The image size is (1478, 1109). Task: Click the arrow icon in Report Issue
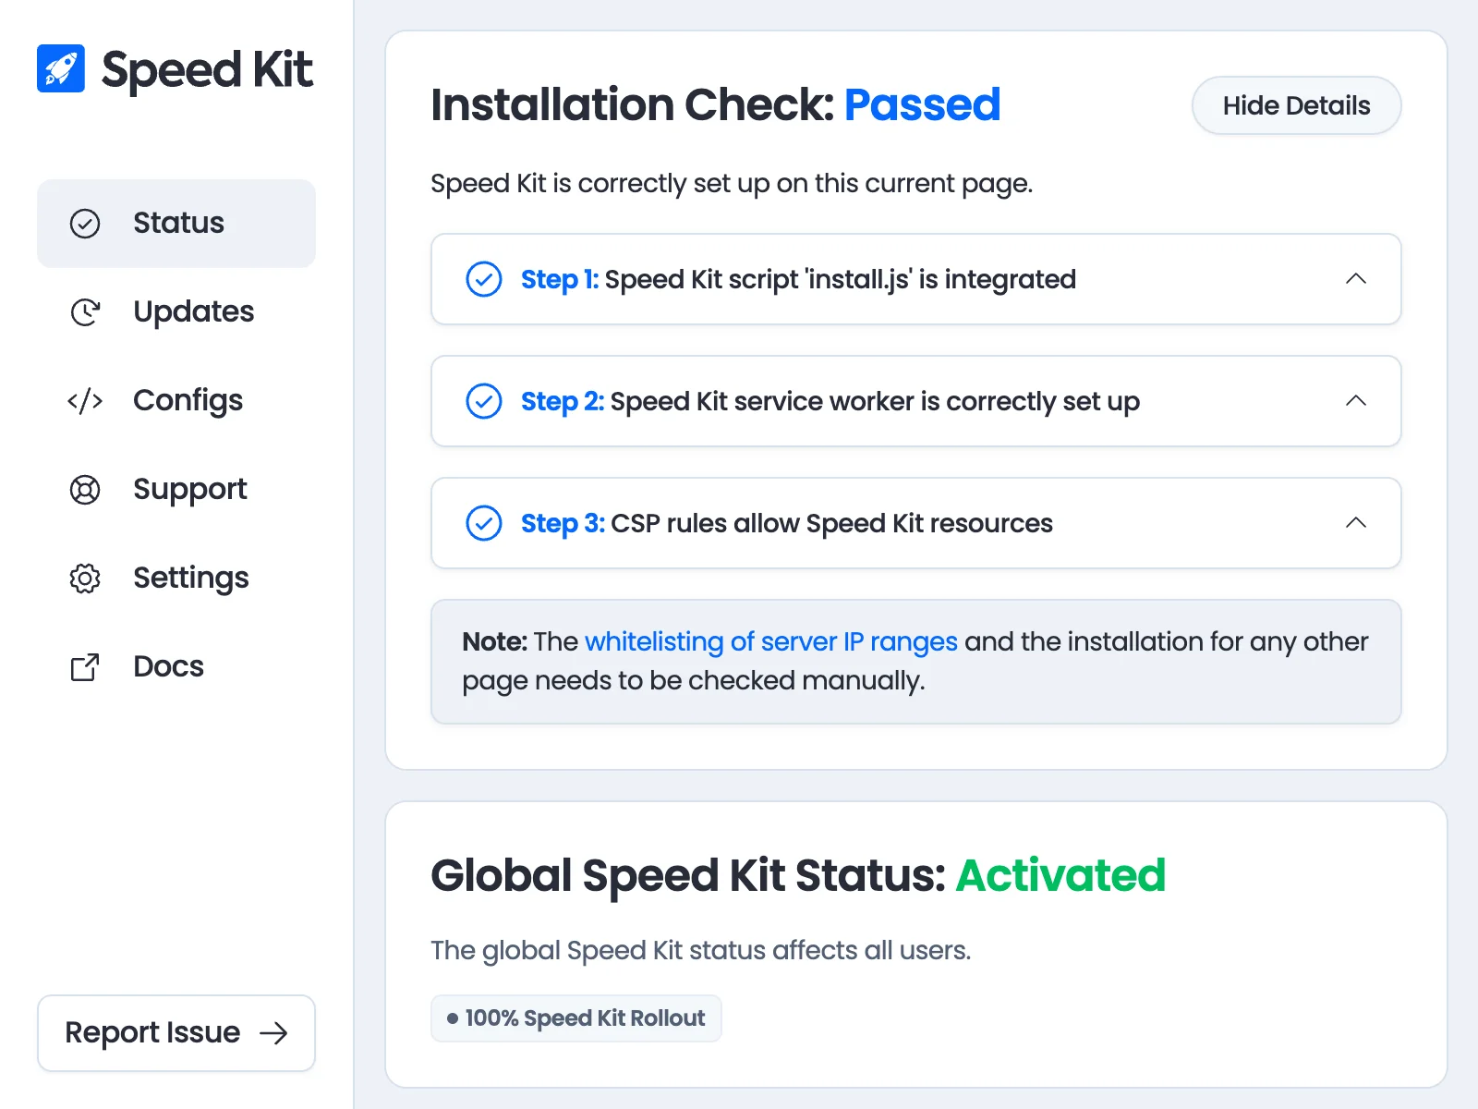point(273,1033)
